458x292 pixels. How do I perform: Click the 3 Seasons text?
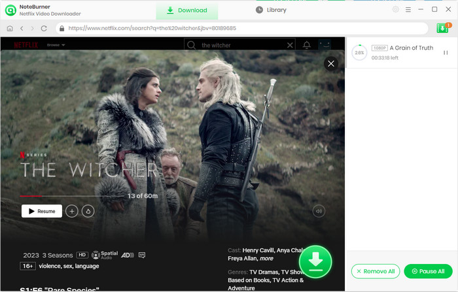coord(58,255)
